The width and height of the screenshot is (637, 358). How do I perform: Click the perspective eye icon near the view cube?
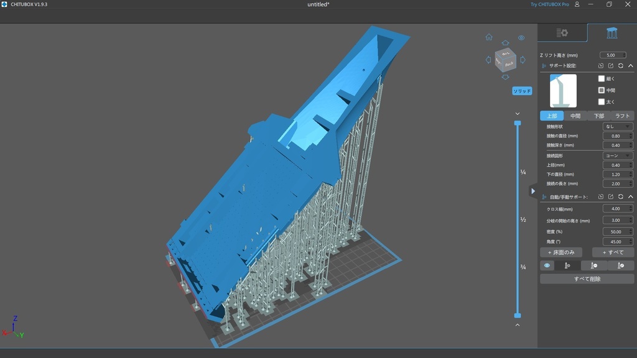pyautogui.click(x=522, y=37)
